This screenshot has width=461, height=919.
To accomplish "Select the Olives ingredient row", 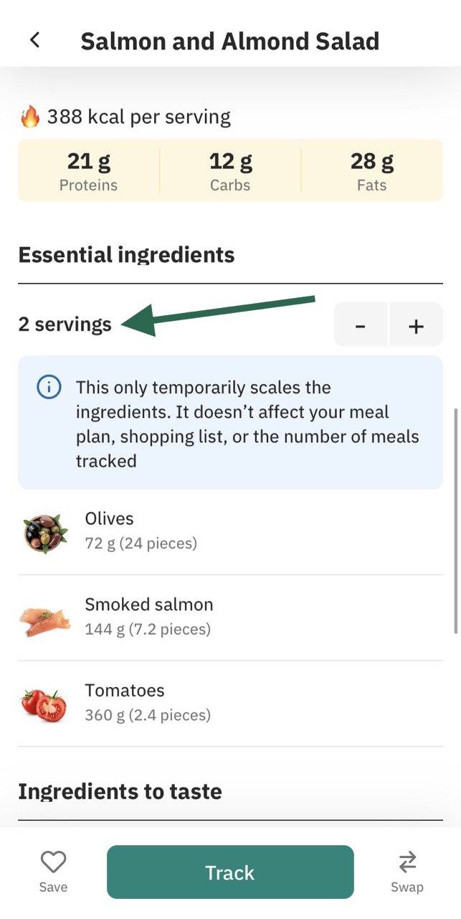I will point(230,532).
